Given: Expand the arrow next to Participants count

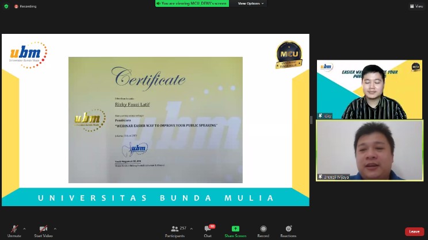Looking at the screenshot, I should [x=192, y=229].
